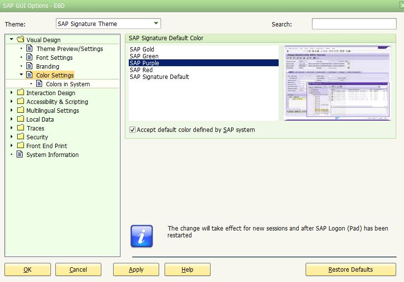
Task: Expand the Local Data node
Action: click(x=11, y=119)
